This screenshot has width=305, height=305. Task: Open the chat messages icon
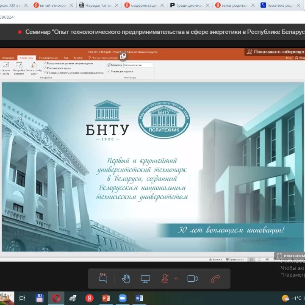[103, 278]
